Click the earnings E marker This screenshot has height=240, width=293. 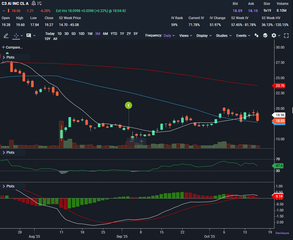pyautogui.click(x=129, y=105)
